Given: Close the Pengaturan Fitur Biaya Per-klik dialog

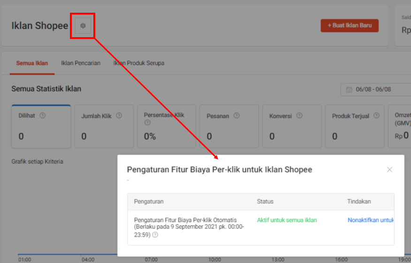Looking at the screenshot, I should 389,170.
